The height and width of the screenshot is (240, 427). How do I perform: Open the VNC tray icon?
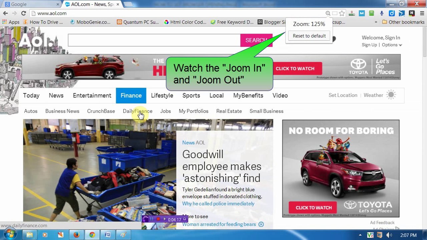coord(370,235)
